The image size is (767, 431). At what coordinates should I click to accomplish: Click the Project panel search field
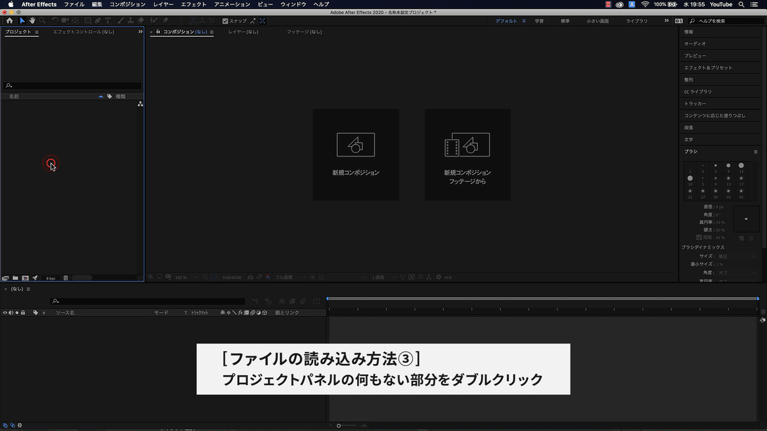pyautogui.click(x=72, y=86)
